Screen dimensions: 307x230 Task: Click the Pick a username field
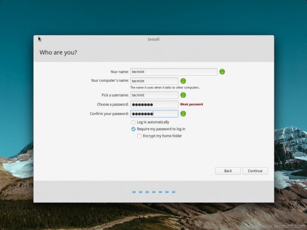155,95
